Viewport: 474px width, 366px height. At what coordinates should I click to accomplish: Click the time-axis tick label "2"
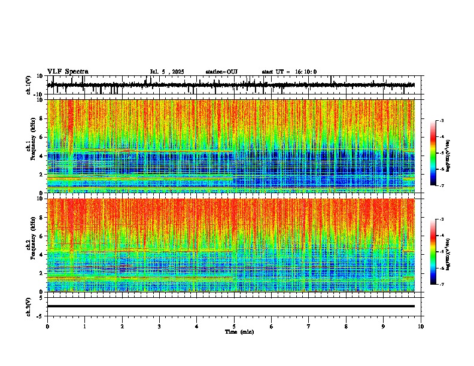click(122, 327)
